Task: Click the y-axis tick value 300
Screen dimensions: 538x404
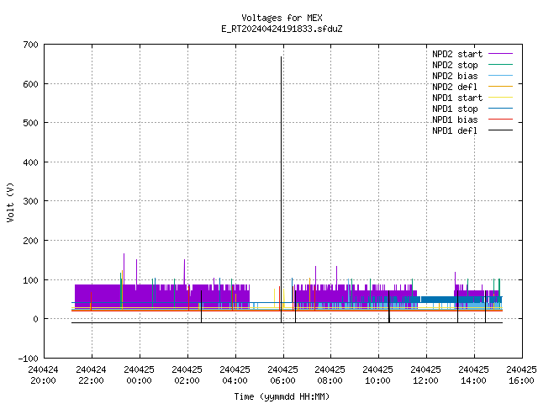Action: [30, 201]
